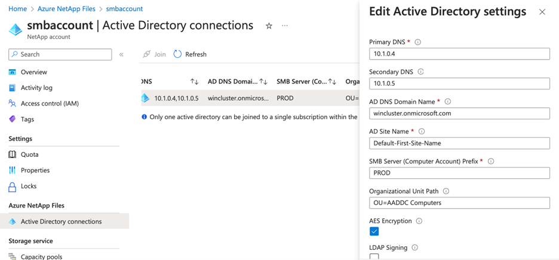The width and height of the screenshot is (559, 260).
Task: Close the Edit Active Directory settings panel
Action: [542, 12]
